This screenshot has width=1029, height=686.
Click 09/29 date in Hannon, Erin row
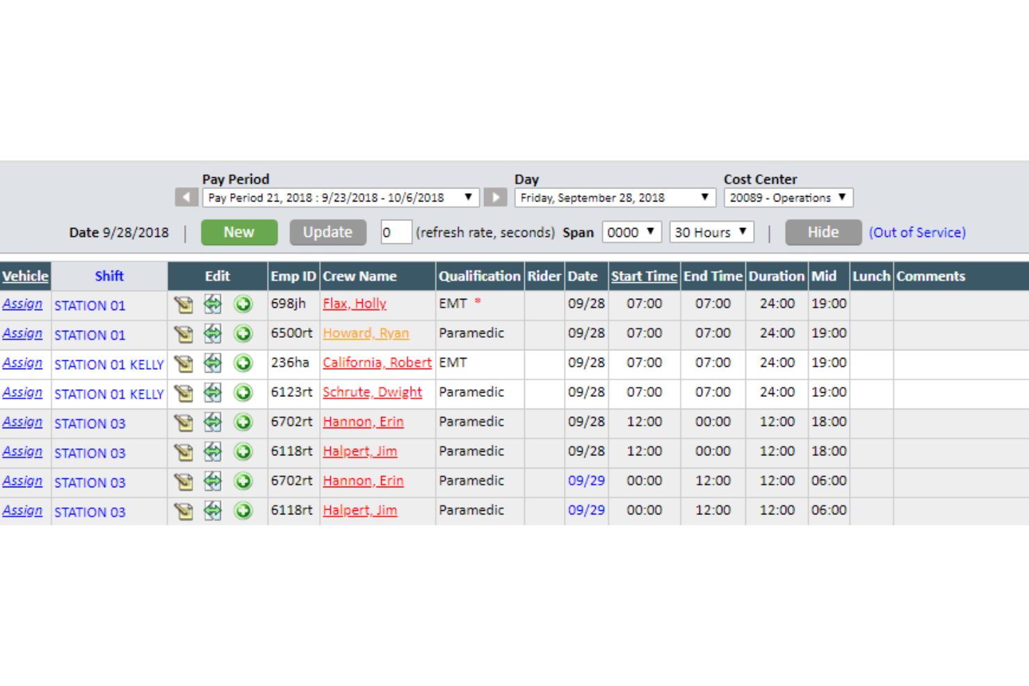click(586, 481)
